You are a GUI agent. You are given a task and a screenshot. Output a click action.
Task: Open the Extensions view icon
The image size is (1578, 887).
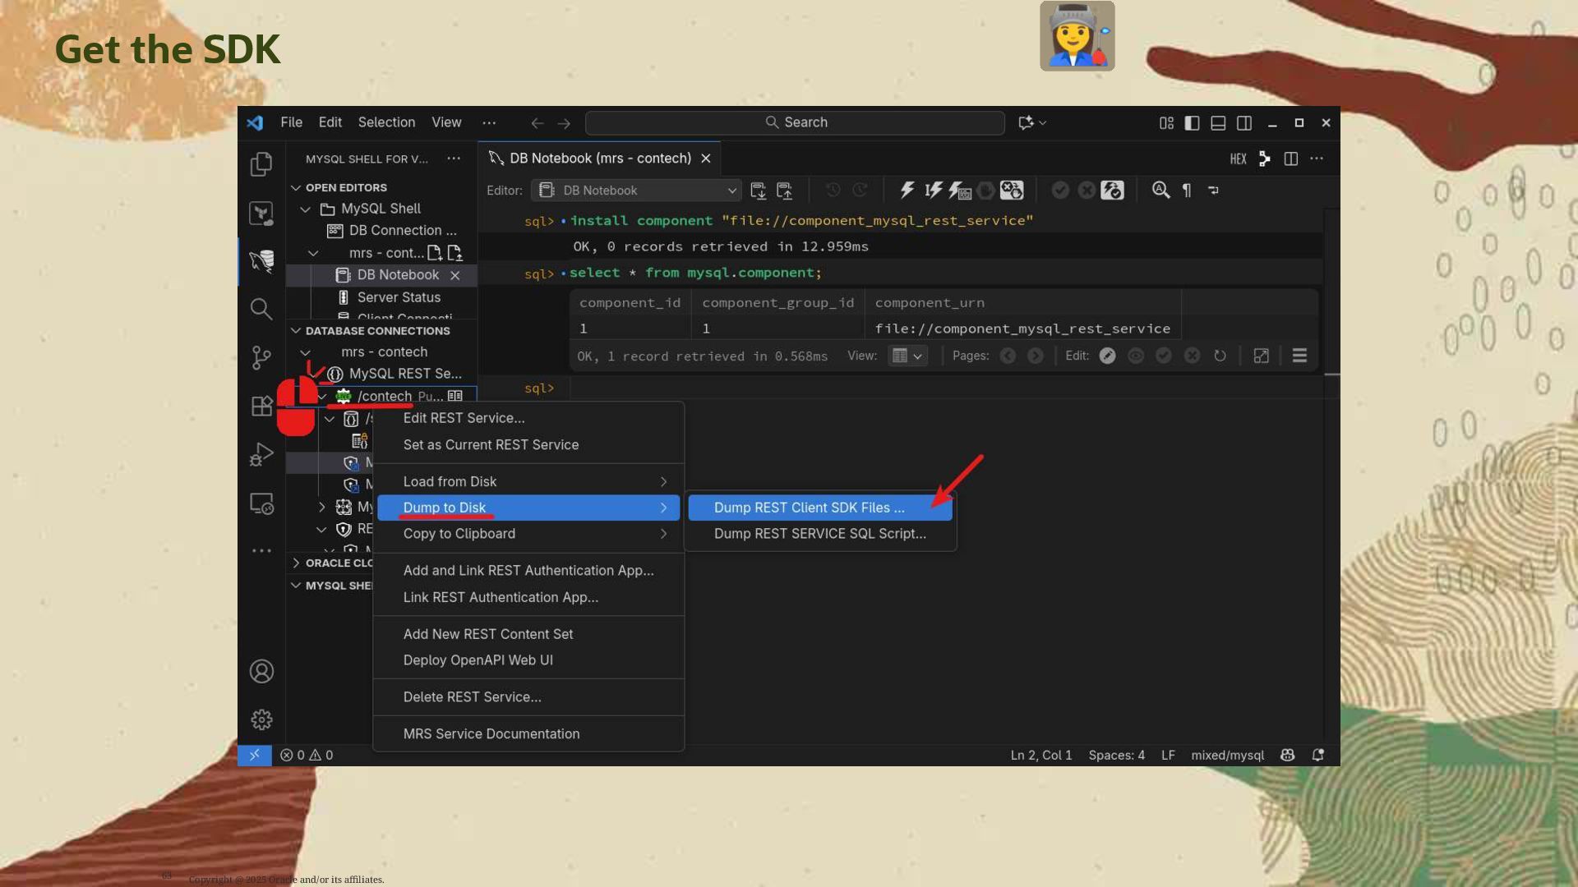point(261,406)
